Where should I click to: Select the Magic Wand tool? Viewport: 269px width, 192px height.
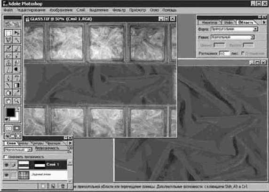[16, 40]
